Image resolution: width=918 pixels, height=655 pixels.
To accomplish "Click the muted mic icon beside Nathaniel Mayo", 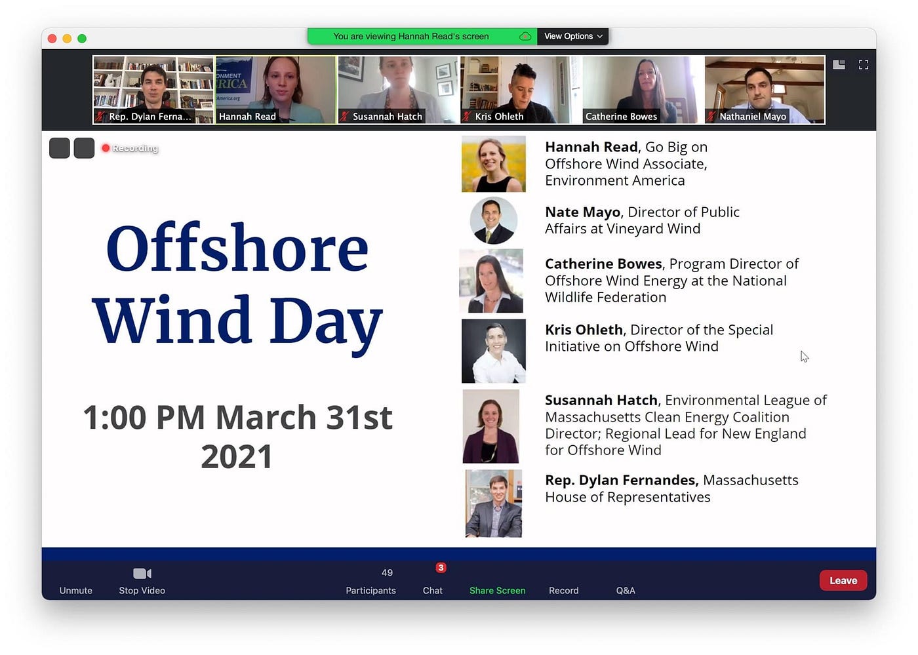I will pyautogui.click(x=711, y=116).
